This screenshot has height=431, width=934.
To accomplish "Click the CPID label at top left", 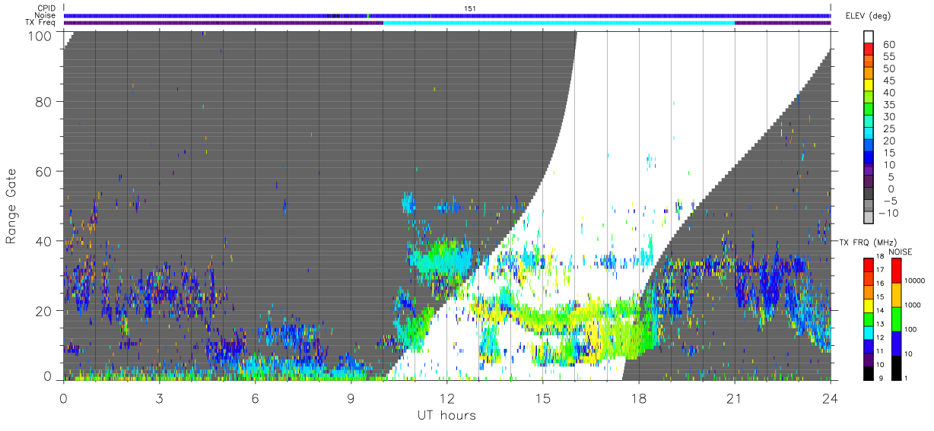I will (x=46, y=8).
